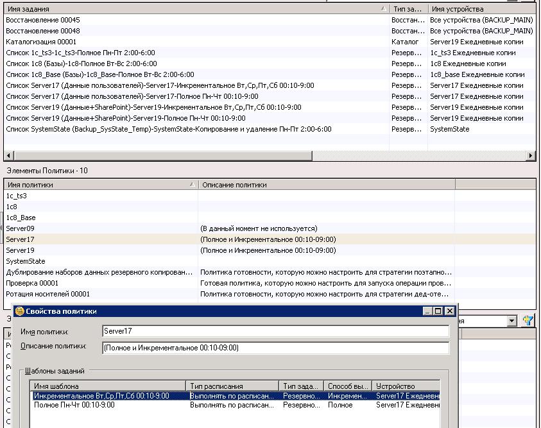
Task: Click the Свойства политики dialog title icon
Action: [x=20, y=311]
